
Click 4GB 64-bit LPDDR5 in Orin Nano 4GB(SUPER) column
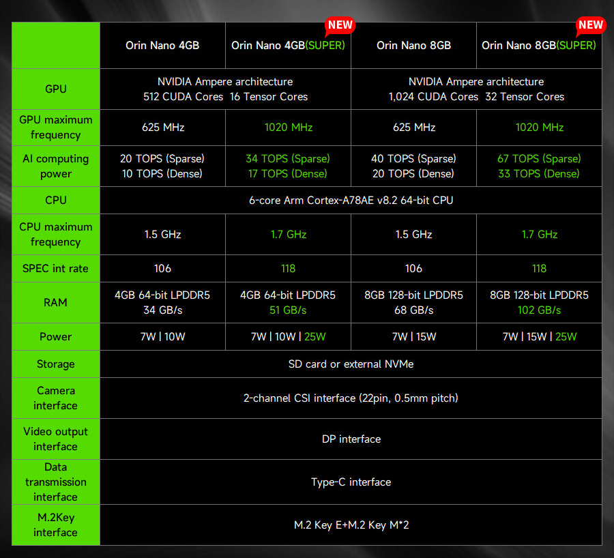(288, 295)
